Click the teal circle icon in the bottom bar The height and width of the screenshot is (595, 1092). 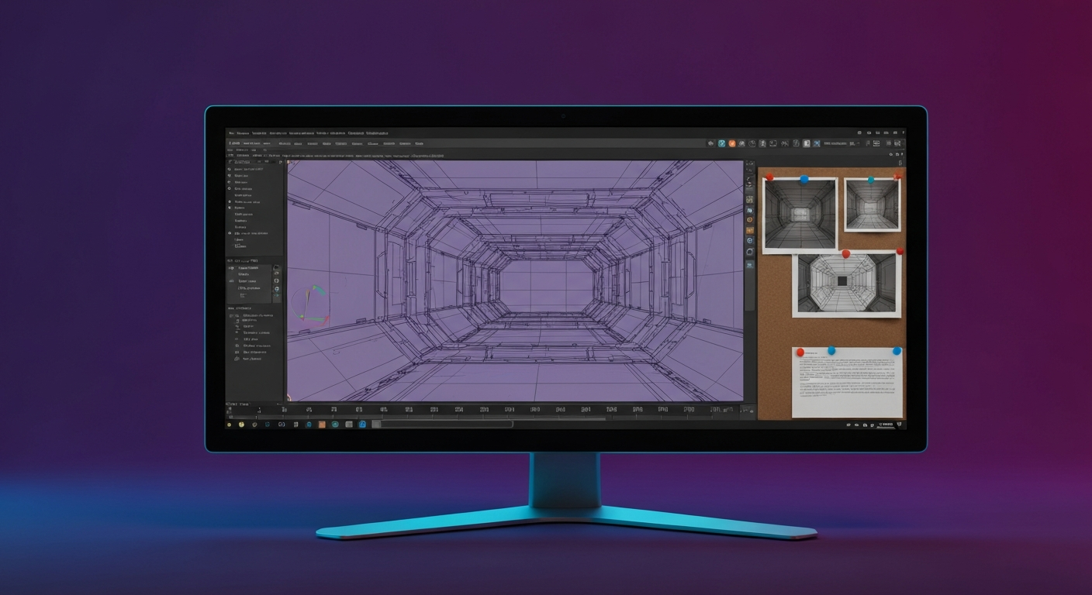334,425
